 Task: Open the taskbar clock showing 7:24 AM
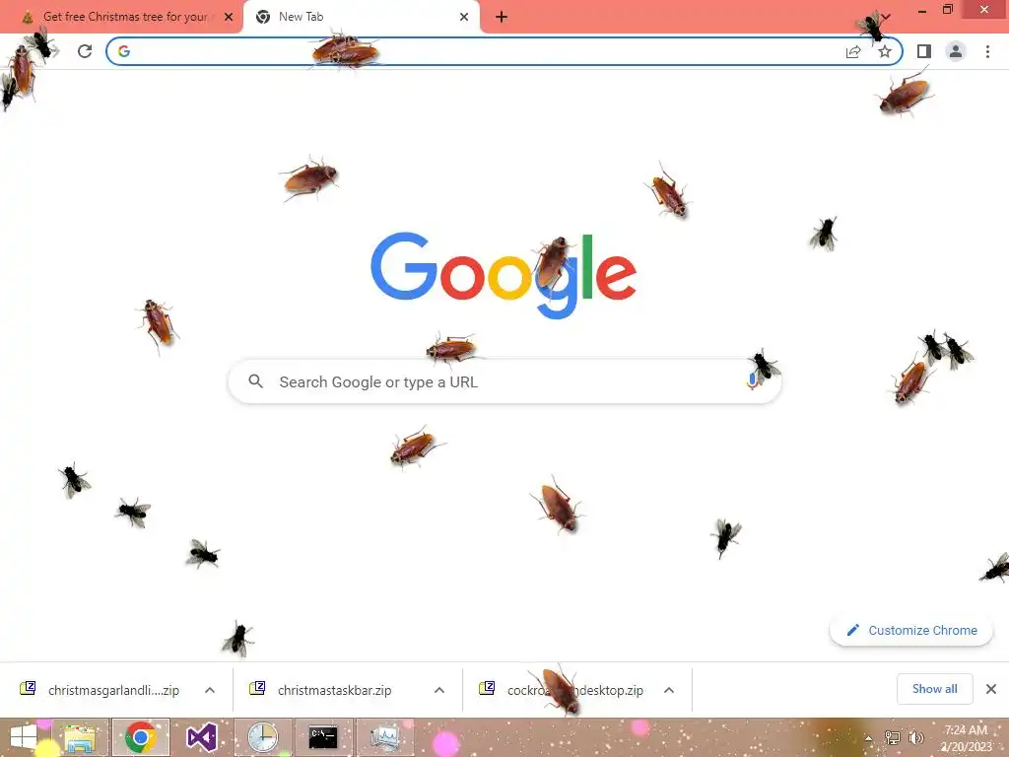966,738
